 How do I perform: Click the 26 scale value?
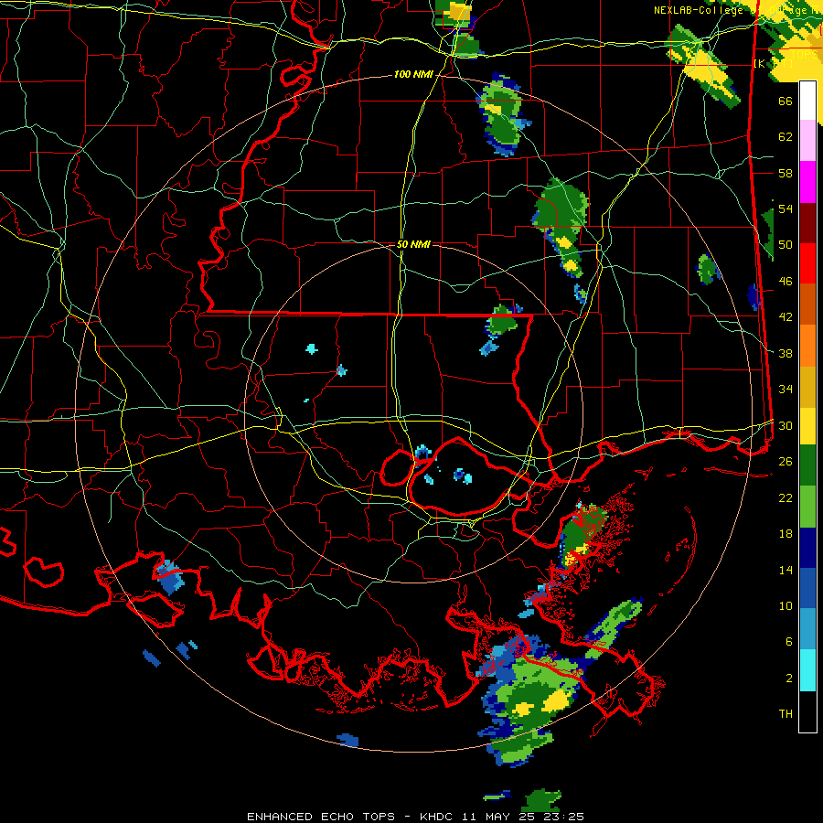786,461
